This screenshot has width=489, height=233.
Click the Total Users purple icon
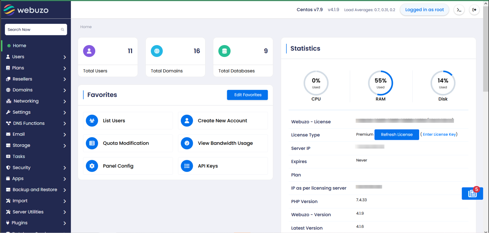pyautogui.click(x=89, y=51)
